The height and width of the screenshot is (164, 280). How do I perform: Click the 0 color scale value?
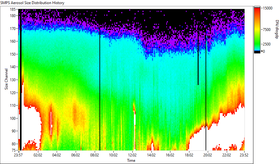point(264,51)
